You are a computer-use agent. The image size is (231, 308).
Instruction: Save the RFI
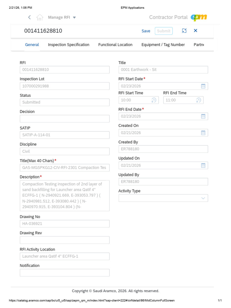[x=146, y=31]
